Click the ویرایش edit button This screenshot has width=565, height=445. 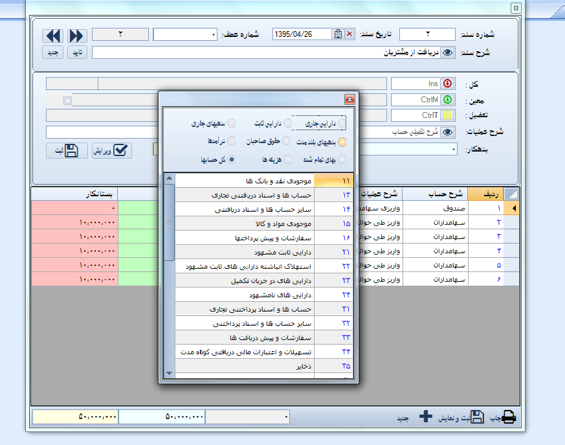click(x=111, y=150)
